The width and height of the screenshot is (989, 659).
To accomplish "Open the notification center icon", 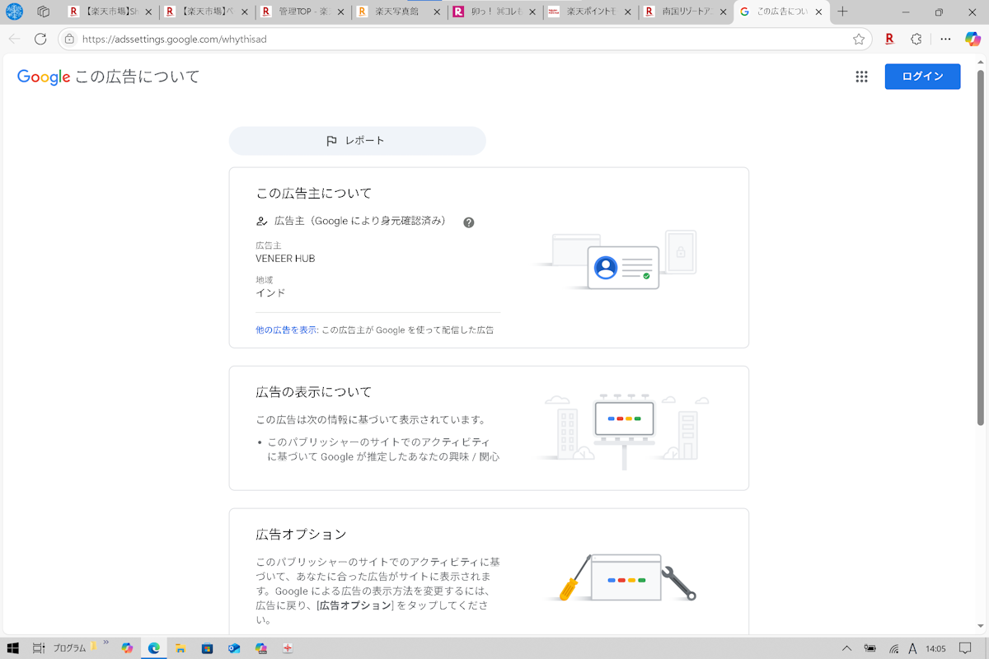I will [x=966, y=648].
